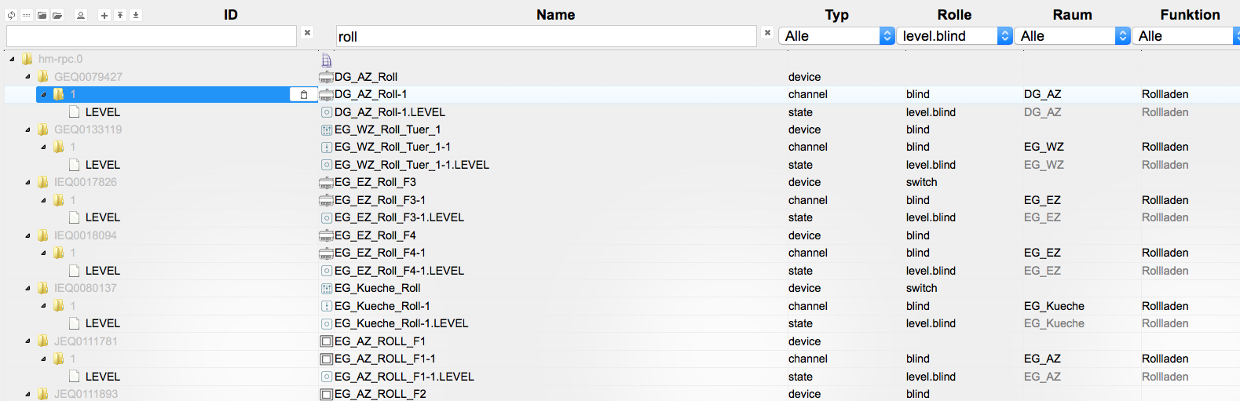Click the 'switch' role of EG_Kueche_Roll
The height and width of the screenshot is (401, 1240).
(922, 288)
